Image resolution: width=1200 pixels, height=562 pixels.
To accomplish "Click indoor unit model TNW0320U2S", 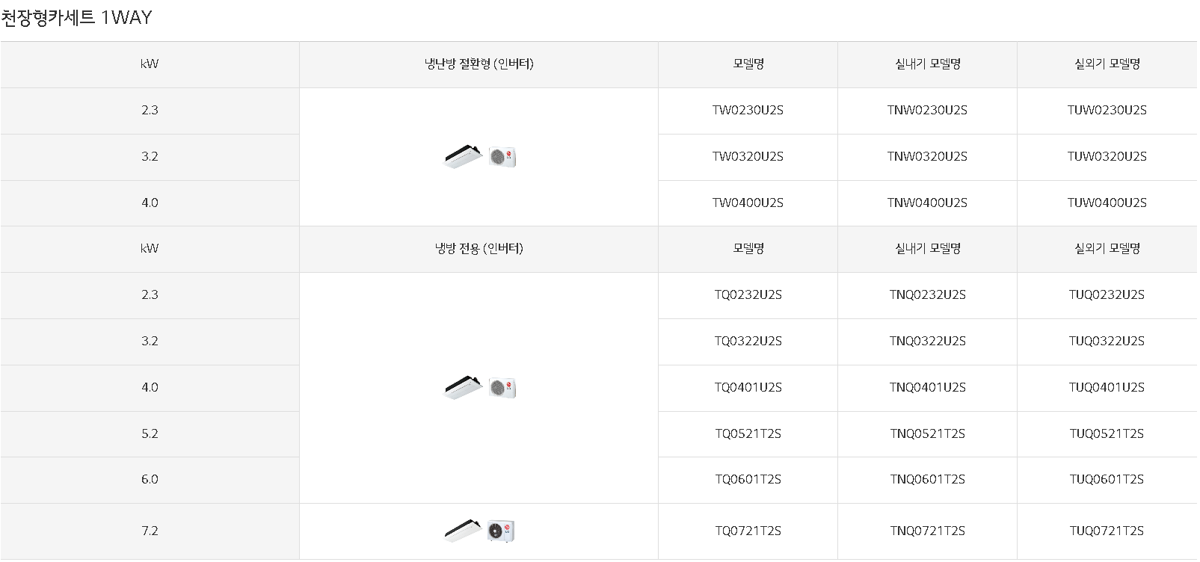I will (x=927, y=157).
